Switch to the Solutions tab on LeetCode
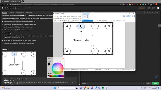 20,12
